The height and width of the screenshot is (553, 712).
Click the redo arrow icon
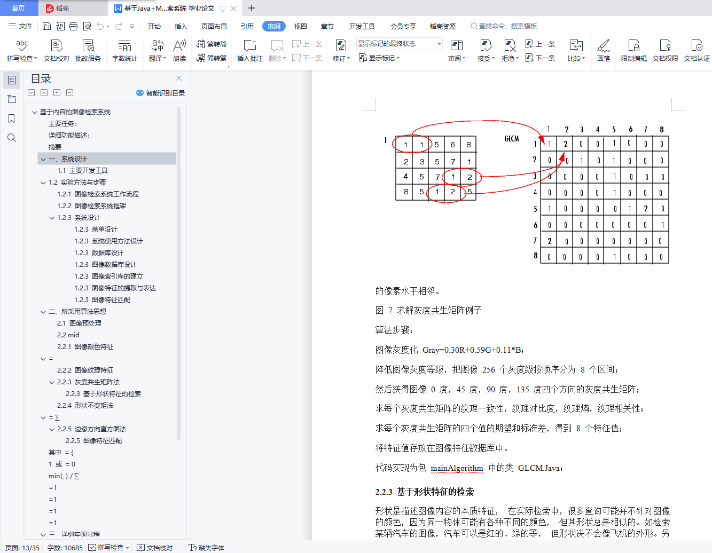119,26
